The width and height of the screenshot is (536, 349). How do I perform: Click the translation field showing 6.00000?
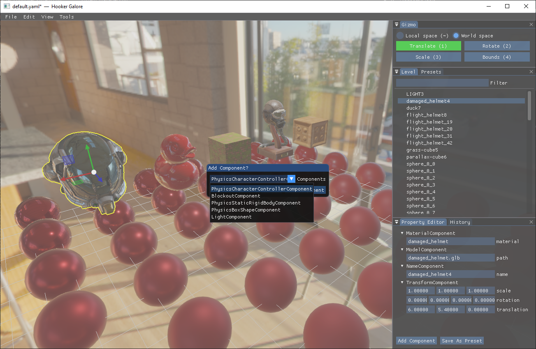pyautogui.click(x=420, y=310)
